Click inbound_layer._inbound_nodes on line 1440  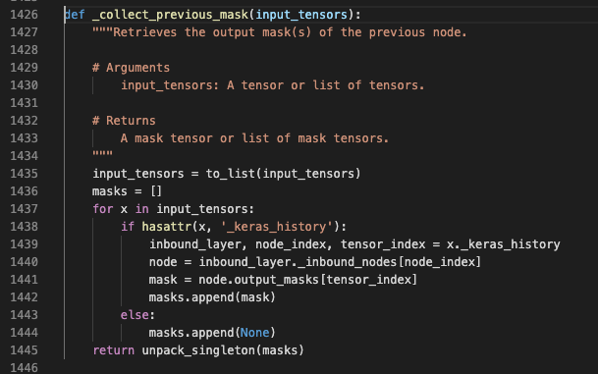click(x=298, y=262)
